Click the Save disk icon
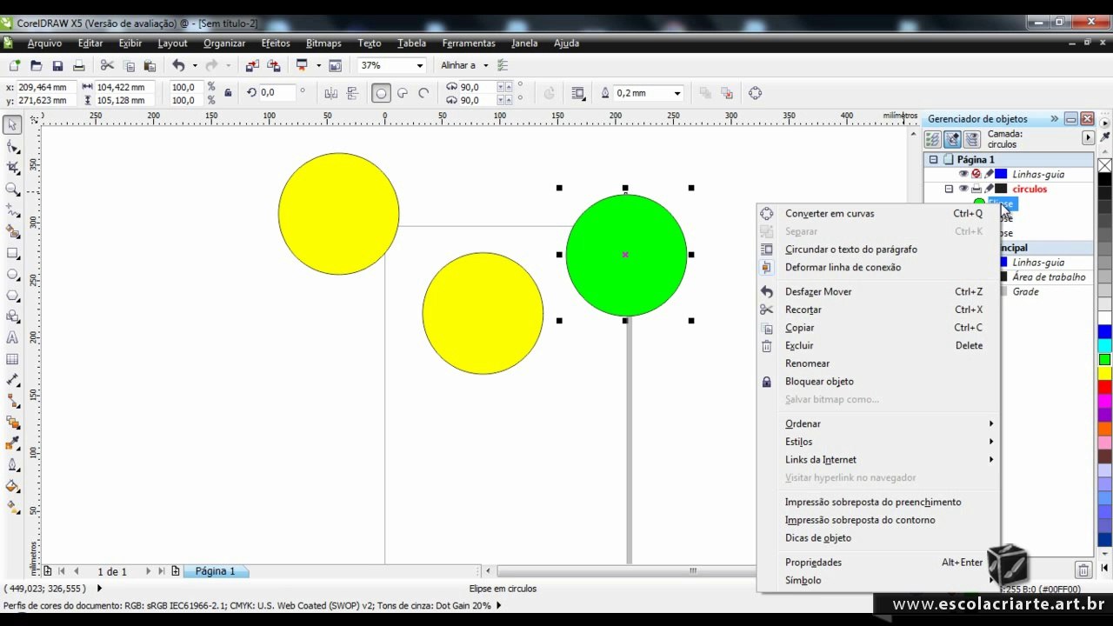The image size is (1113, 626). [57, 65]
